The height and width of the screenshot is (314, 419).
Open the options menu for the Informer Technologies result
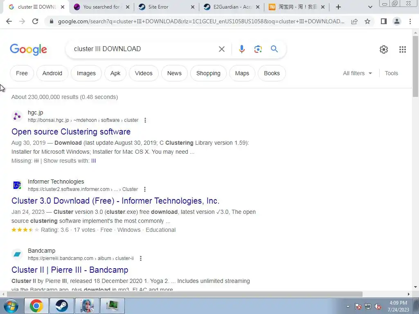coord(144,189)
